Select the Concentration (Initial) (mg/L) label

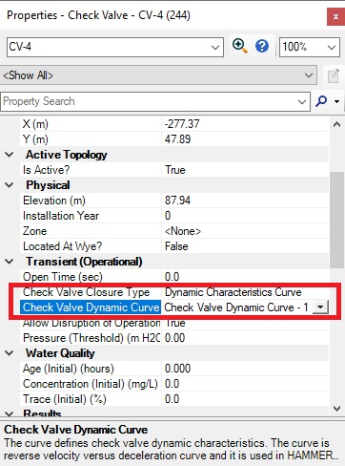(x=91, y=384)
